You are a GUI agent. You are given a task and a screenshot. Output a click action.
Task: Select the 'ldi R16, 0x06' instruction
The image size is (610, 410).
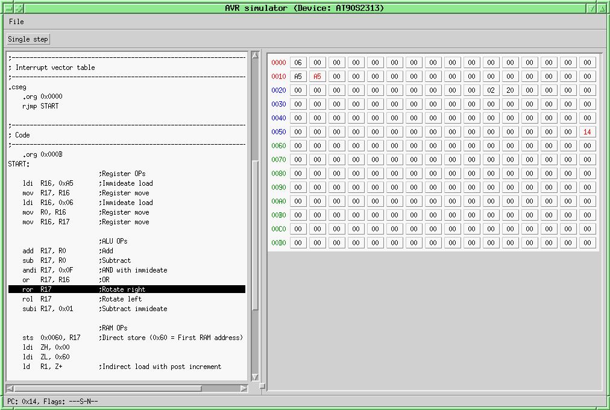tap(127, 203)
